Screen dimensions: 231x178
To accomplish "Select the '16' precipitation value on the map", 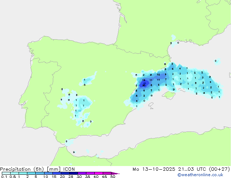I will pos(144,80).
